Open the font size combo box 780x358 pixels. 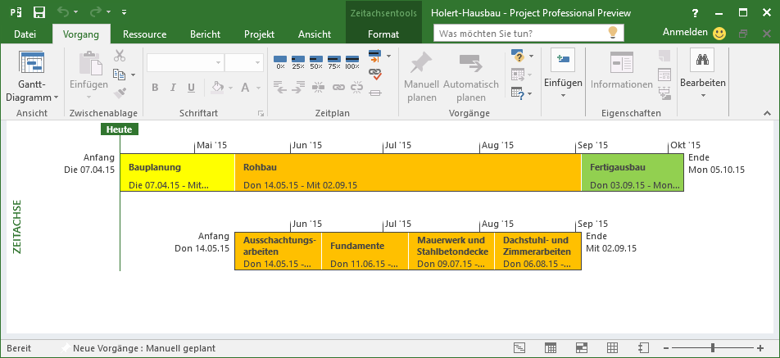pos(244,62)
